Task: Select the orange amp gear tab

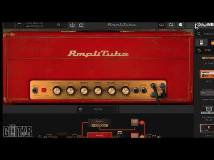Action: click(x=212, y=43)
